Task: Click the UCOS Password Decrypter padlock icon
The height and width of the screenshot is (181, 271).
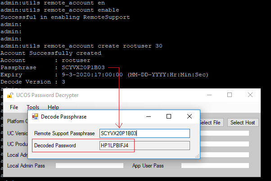Action: tap(10, 95)
